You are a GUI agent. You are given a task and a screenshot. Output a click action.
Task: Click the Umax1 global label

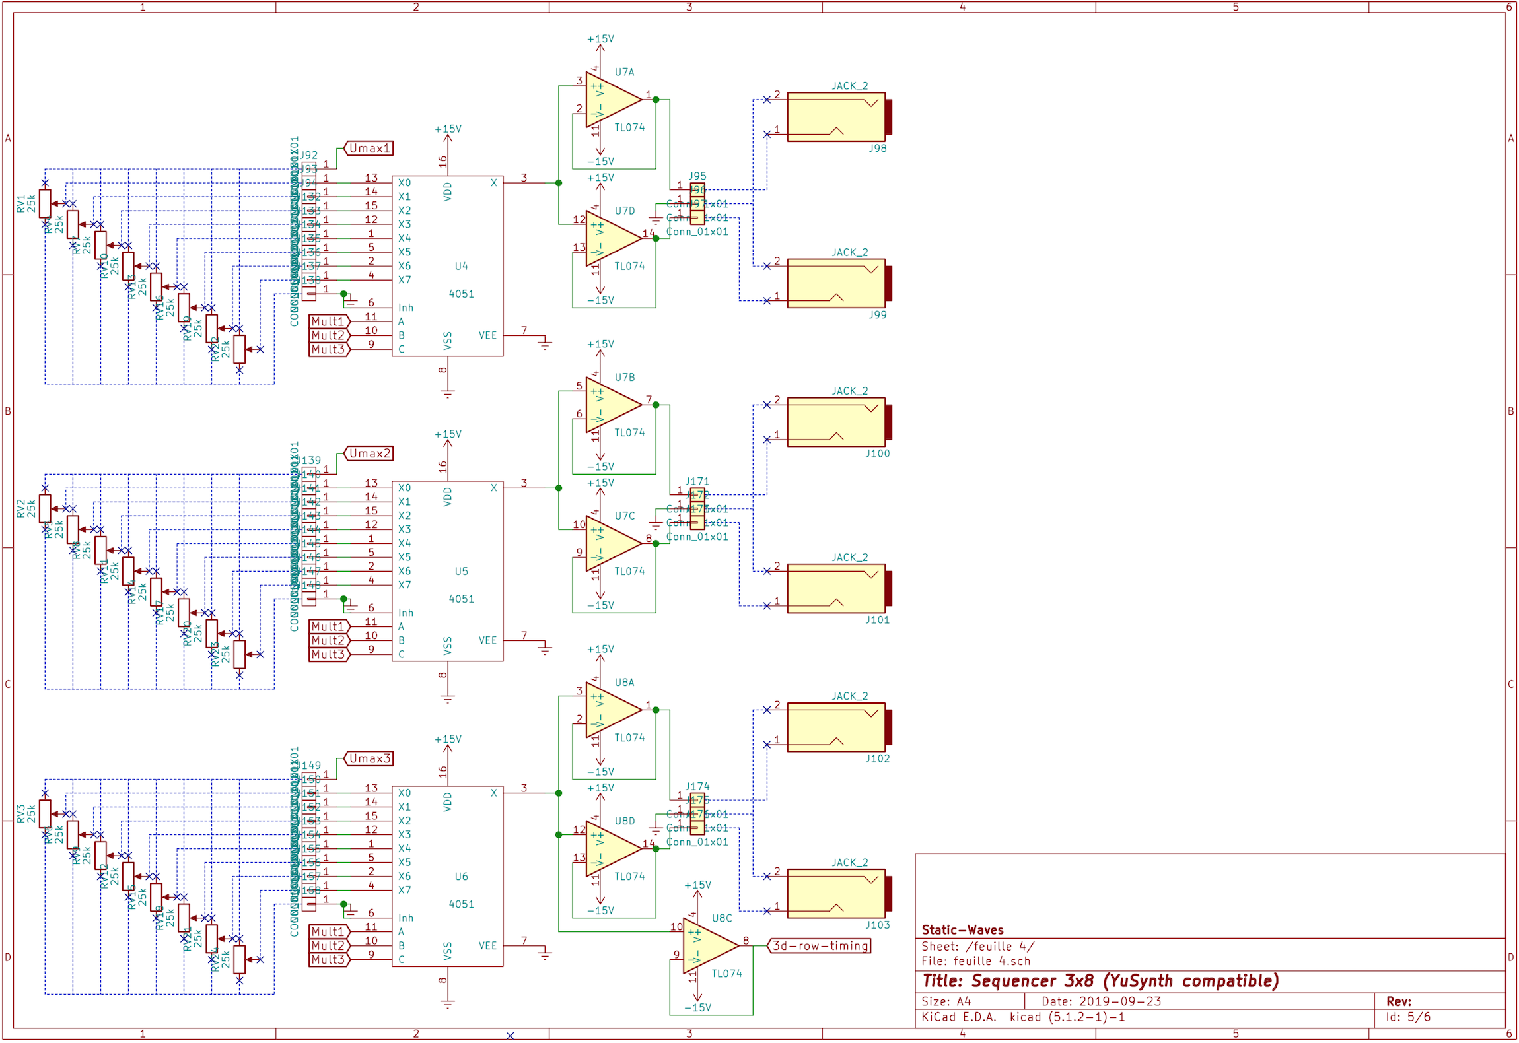(x=369, y=149)
